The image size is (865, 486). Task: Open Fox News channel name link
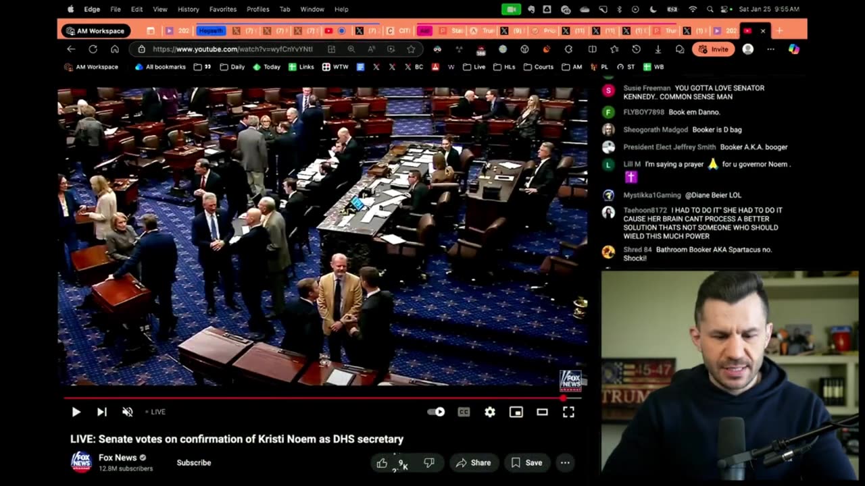point(118,457)
